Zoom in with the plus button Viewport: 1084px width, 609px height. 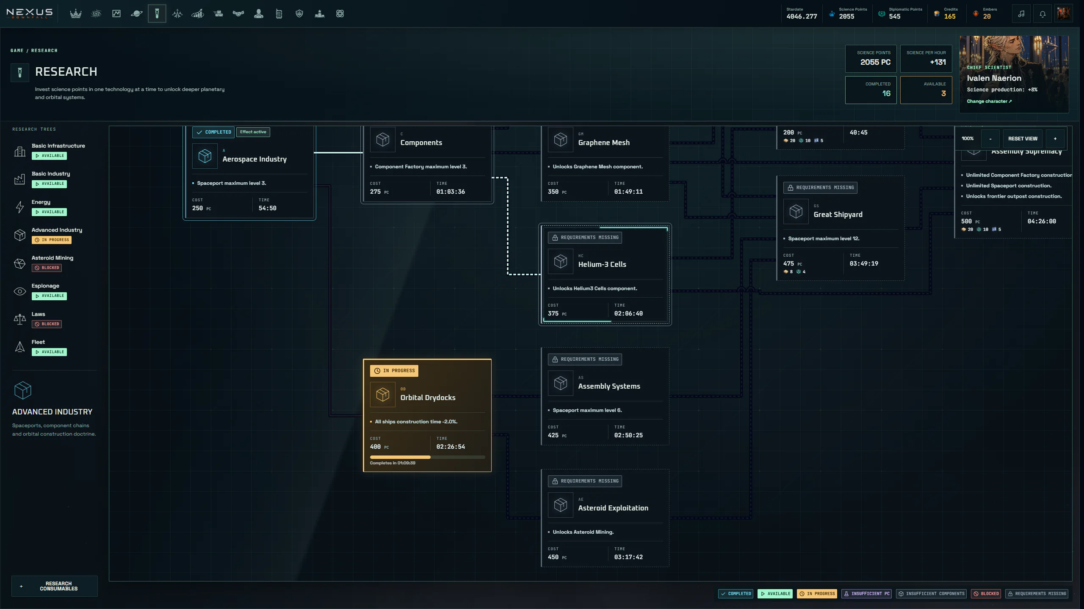[1055, 139]
